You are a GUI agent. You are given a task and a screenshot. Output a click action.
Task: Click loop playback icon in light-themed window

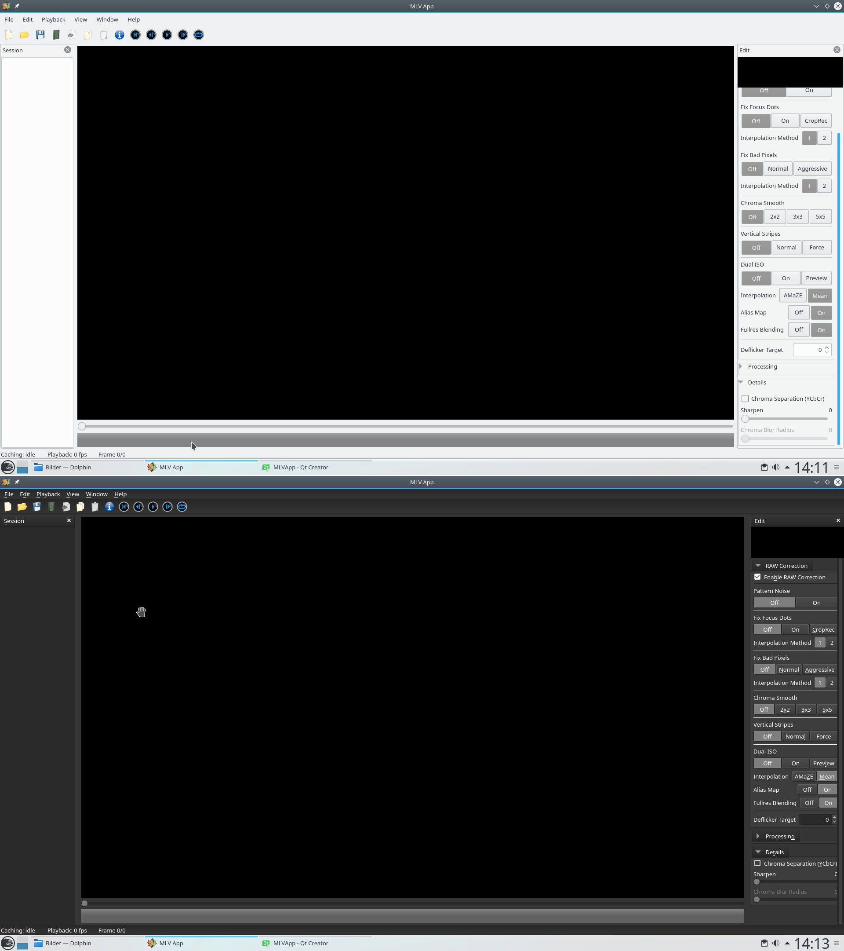coord(199,35)
